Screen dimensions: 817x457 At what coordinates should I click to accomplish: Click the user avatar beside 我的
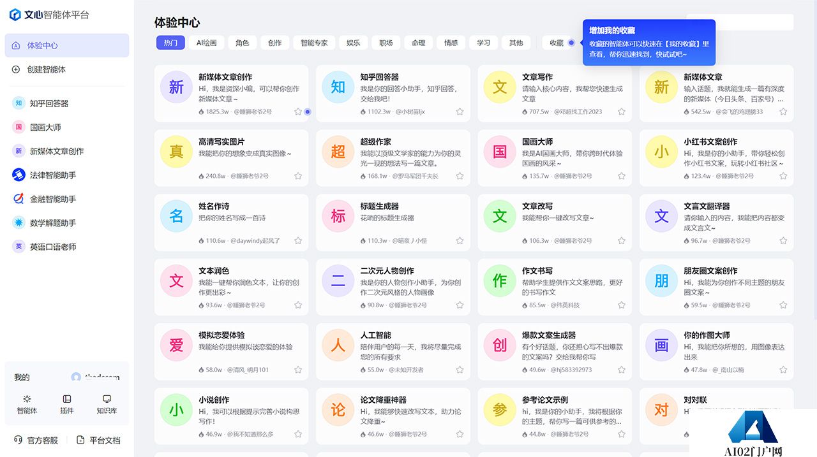point(76,377)
